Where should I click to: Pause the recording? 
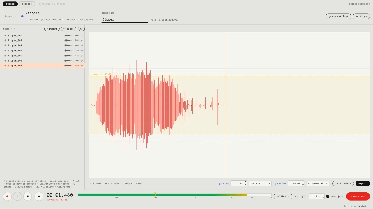17,197
